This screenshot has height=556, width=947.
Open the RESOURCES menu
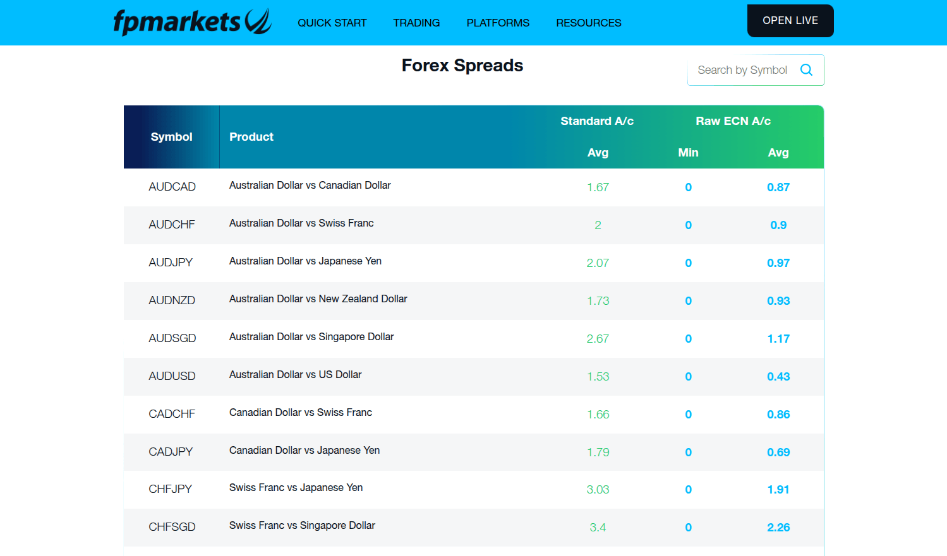click(x=589, y=23)
